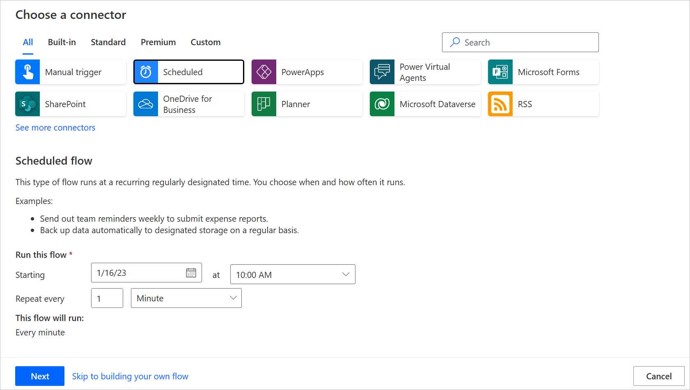The width and height of the screenshot is (690, 390).
Task: Choose the PowerApps connector
Action: (307, 72)
